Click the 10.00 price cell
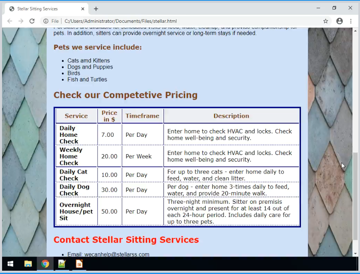 pyautogui.click(x=109, y=175)
